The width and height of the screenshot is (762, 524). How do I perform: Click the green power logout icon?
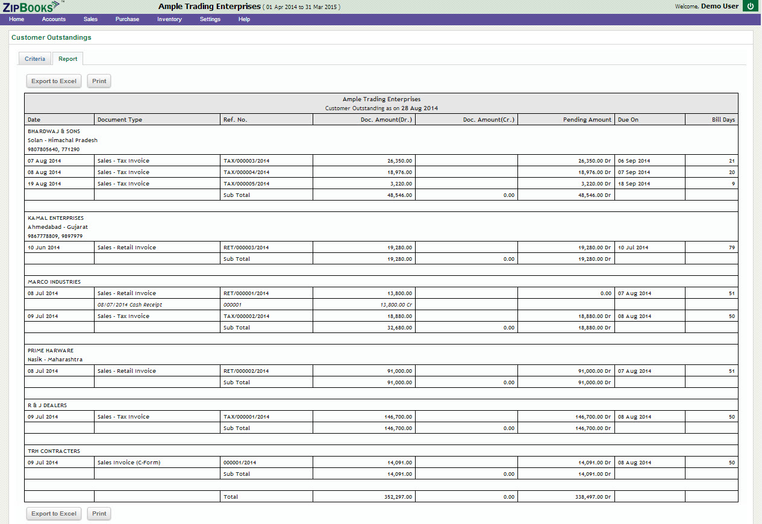coord(750,7)
